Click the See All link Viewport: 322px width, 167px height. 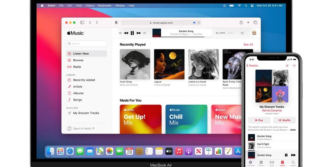[x=248, y=45]
